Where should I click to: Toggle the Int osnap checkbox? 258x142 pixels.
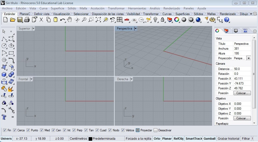(64, 130)
